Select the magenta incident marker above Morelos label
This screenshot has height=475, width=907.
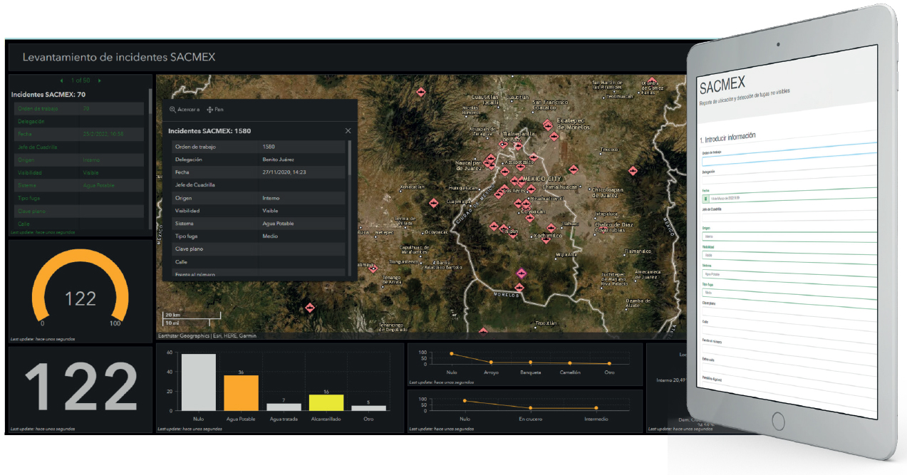(x=521, y=272)
